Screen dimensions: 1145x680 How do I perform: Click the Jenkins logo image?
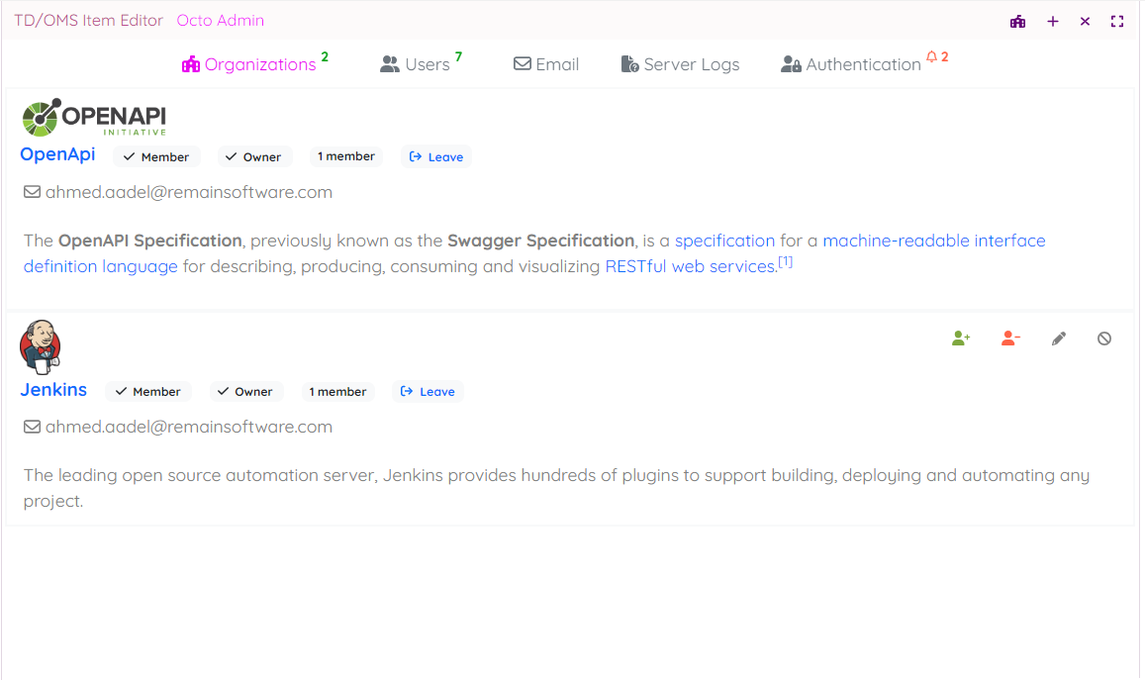(41, 346)
